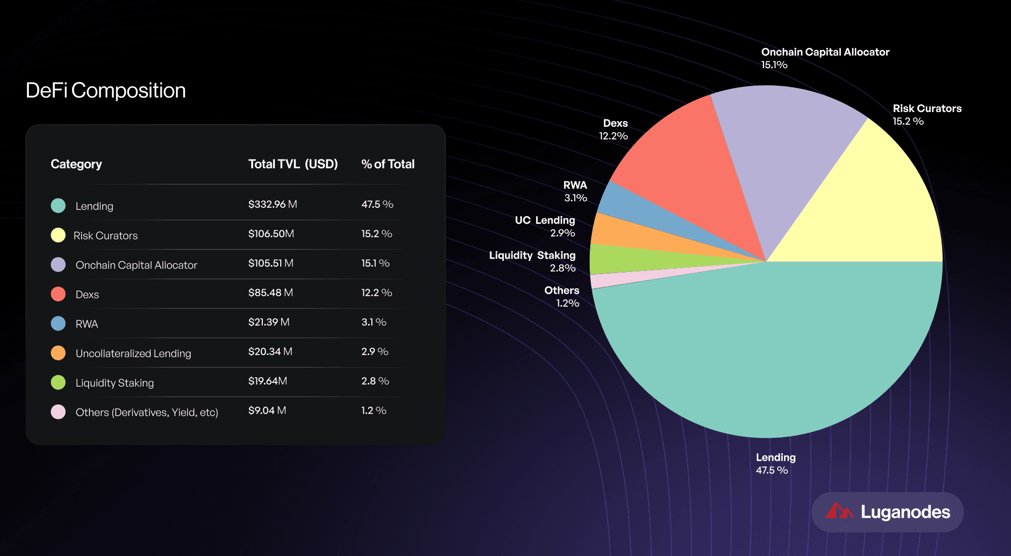This screenshot has width=1011, height=556.
Task: Click the $332.96 M Lending TVL value
Action: coord(272,204)
